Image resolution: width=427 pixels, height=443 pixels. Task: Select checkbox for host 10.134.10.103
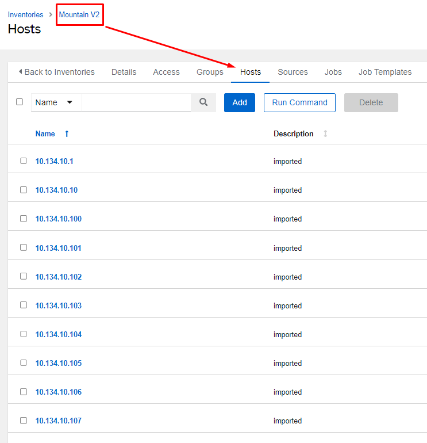pyautogui.click(x=24, y=305)
